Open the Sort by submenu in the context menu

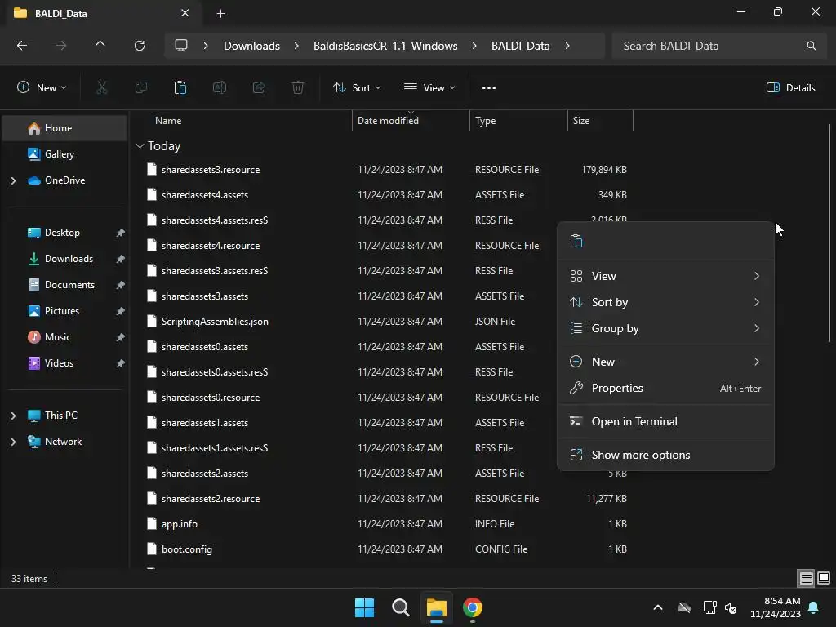[665, 302]
